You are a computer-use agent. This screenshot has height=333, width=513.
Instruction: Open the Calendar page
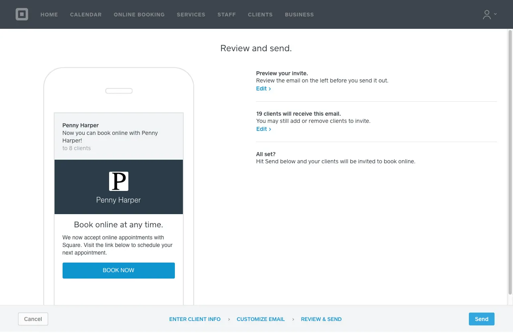[x=86, y=14]
